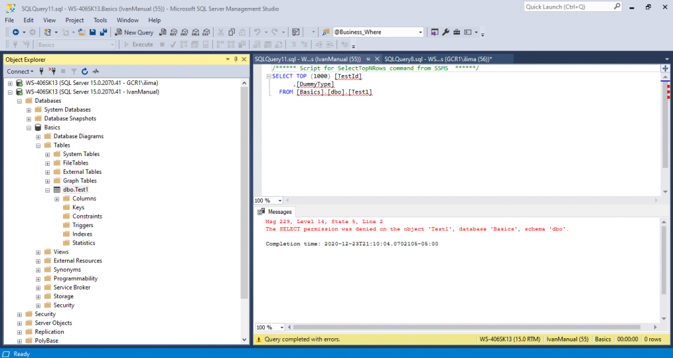The height and width of the screenshot is (358, 673).
Task: Open the @Business_Where find dropdown arrow
Action: 420,32
